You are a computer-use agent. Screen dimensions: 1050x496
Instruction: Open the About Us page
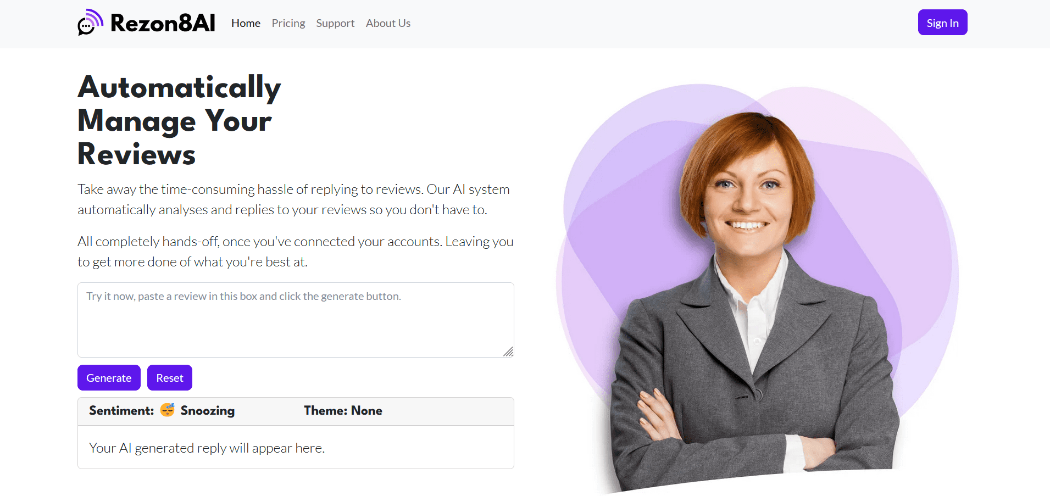[x=388, y=23]
